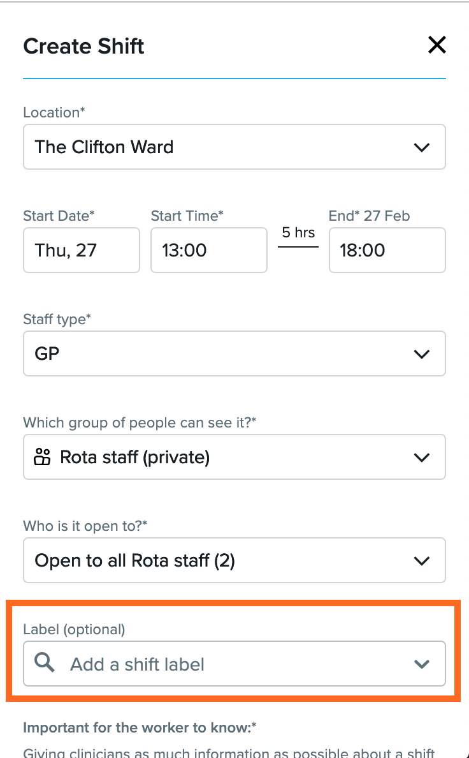This screenshot has width=469, height=758.
Task: Open the GP staff type dropdown
Action: (x=234, y=353)
